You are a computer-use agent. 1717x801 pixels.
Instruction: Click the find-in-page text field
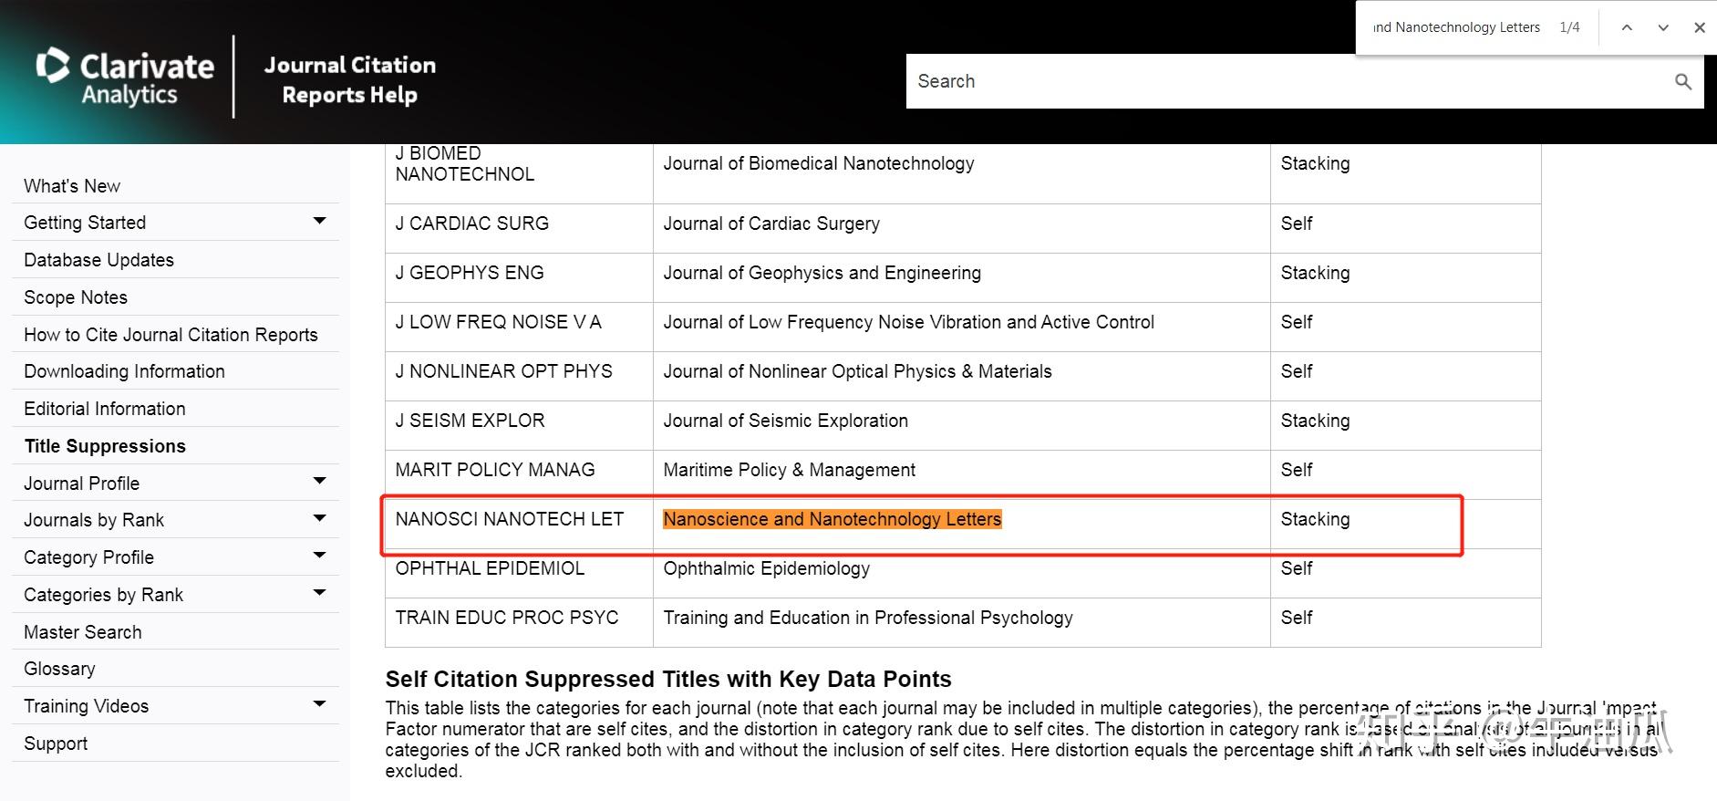point(1456,27)
